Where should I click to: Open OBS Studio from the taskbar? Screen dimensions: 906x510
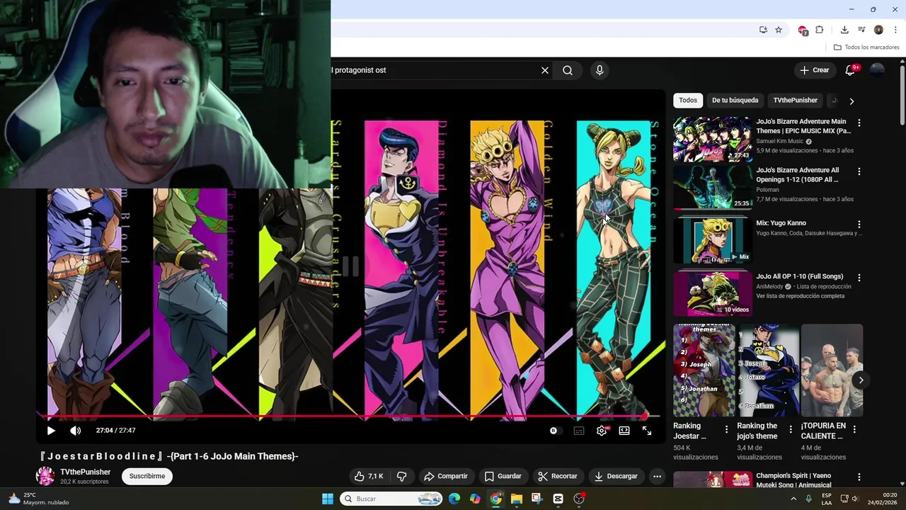pos(579,499)
